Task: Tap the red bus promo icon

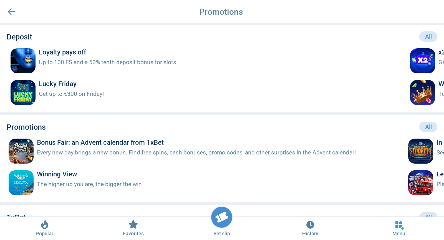Action: (421, 183)
